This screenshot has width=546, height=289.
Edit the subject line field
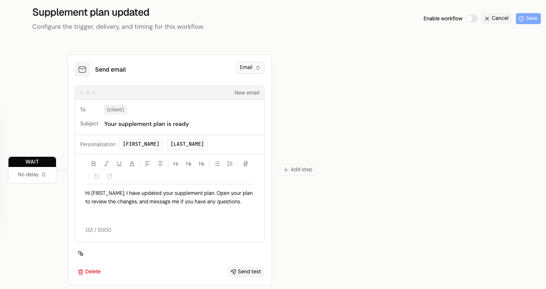click(181, 124)
